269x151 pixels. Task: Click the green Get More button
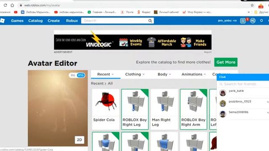click(x=226, y=62)
